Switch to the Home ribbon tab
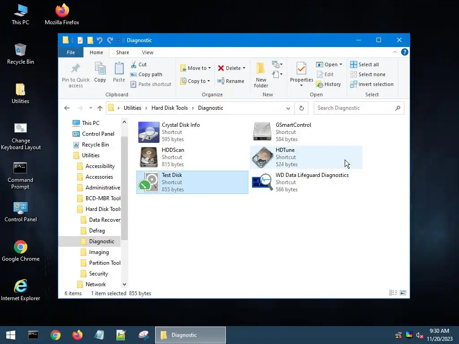Screen dimensions: 459x344 coord(96,52)
